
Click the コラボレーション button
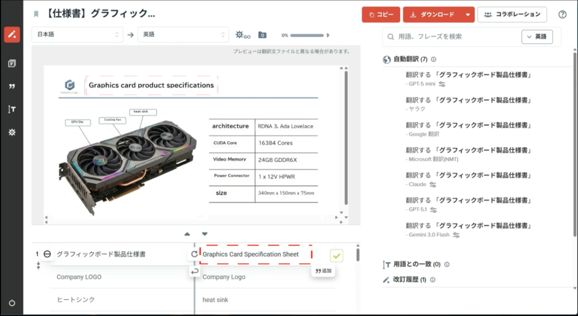[512, 15]
